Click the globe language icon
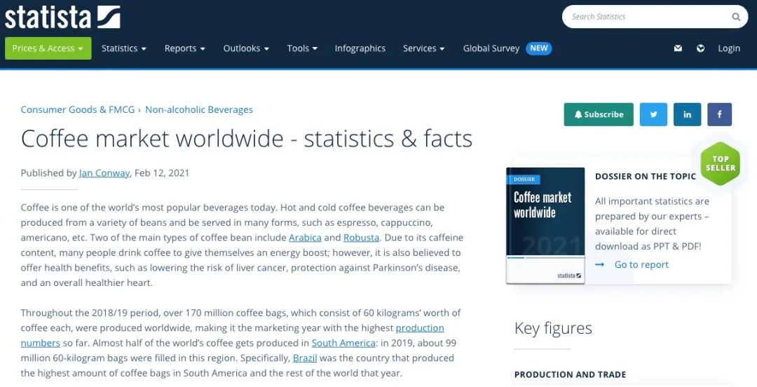The height and width of the screenshot is (387, 757). [x=700, y=48]
